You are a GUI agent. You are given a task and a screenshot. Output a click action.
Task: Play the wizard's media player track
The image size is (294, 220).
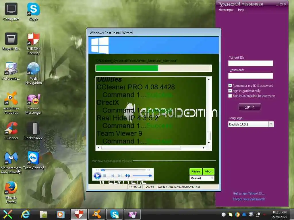tap(97, 176)
